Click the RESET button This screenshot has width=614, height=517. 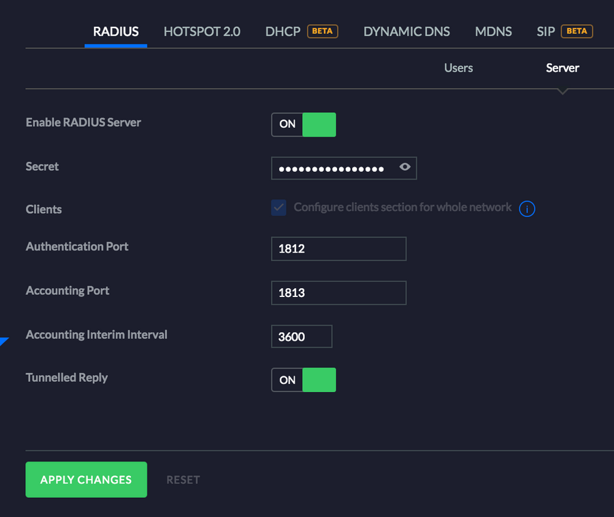(x=183, y=479)
